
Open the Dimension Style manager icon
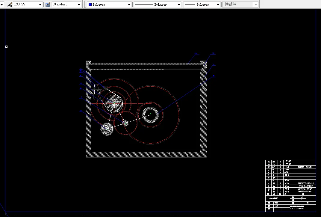(9, 4)
